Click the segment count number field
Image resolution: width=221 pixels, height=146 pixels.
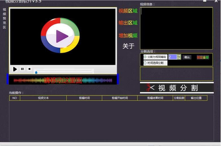click(172, 57)
